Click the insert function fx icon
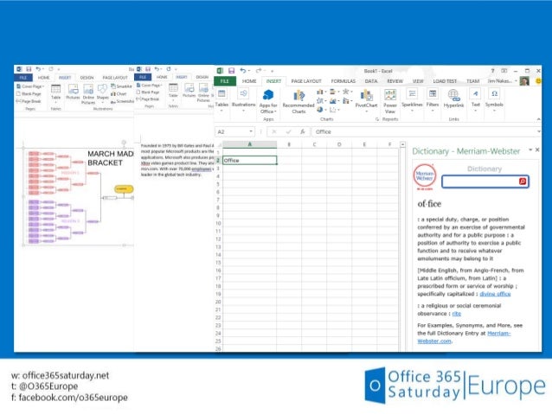This screenshot has width=552, height=414. pos(303,131)
